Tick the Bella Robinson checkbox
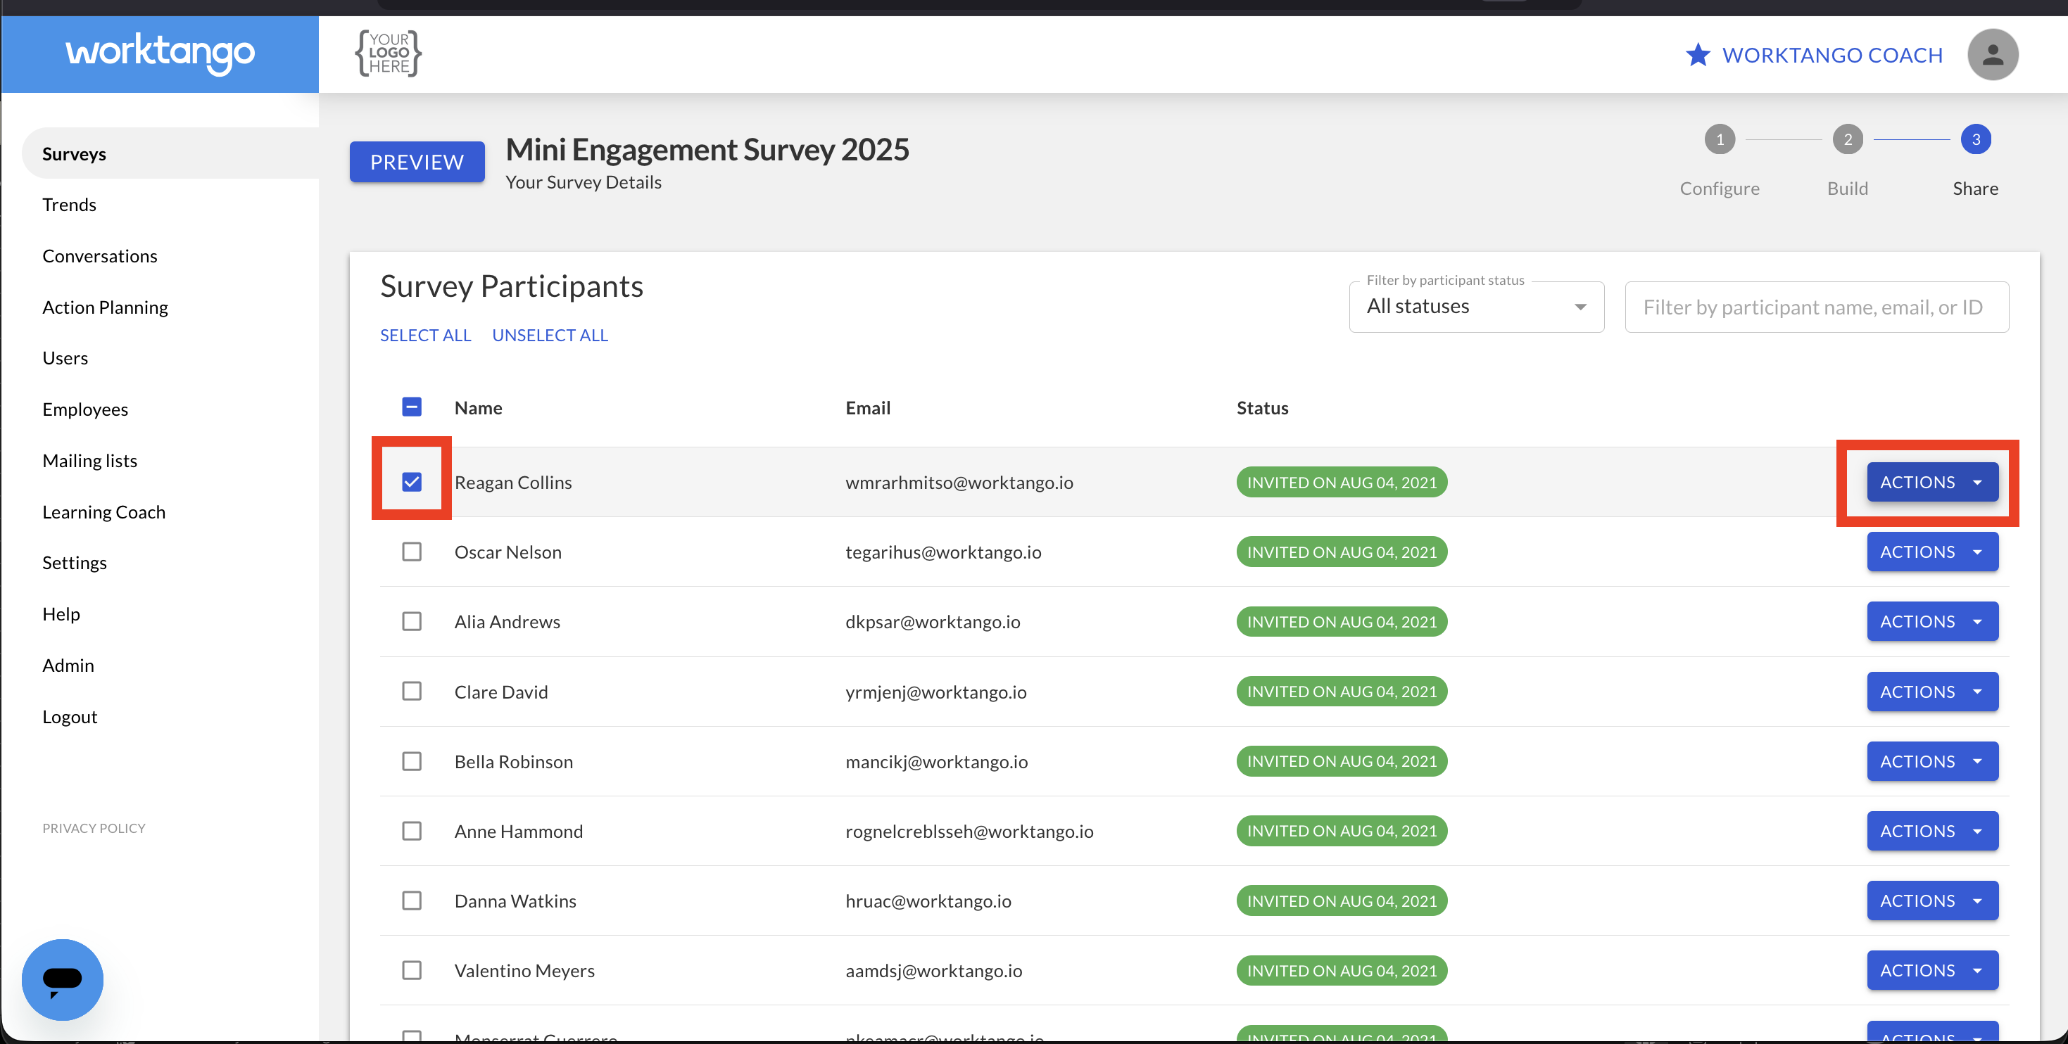This screenshot has width=2068, height=1044. [412, 760]
